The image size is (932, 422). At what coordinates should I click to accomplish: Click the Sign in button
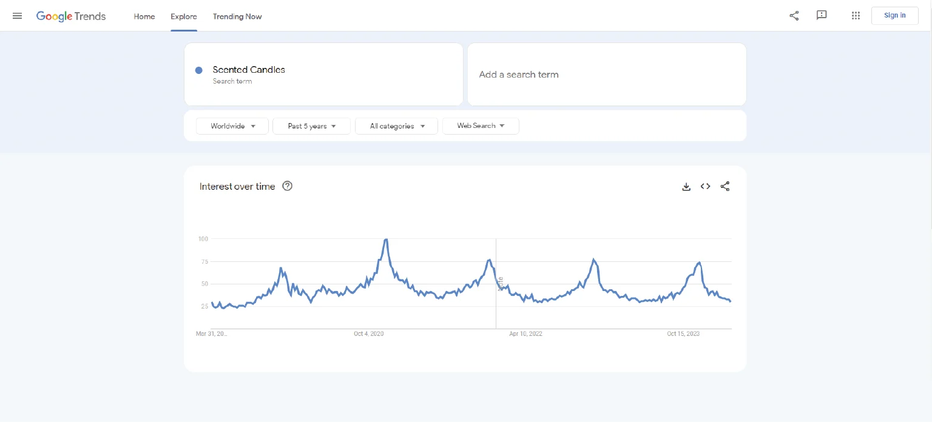[894, 16]
